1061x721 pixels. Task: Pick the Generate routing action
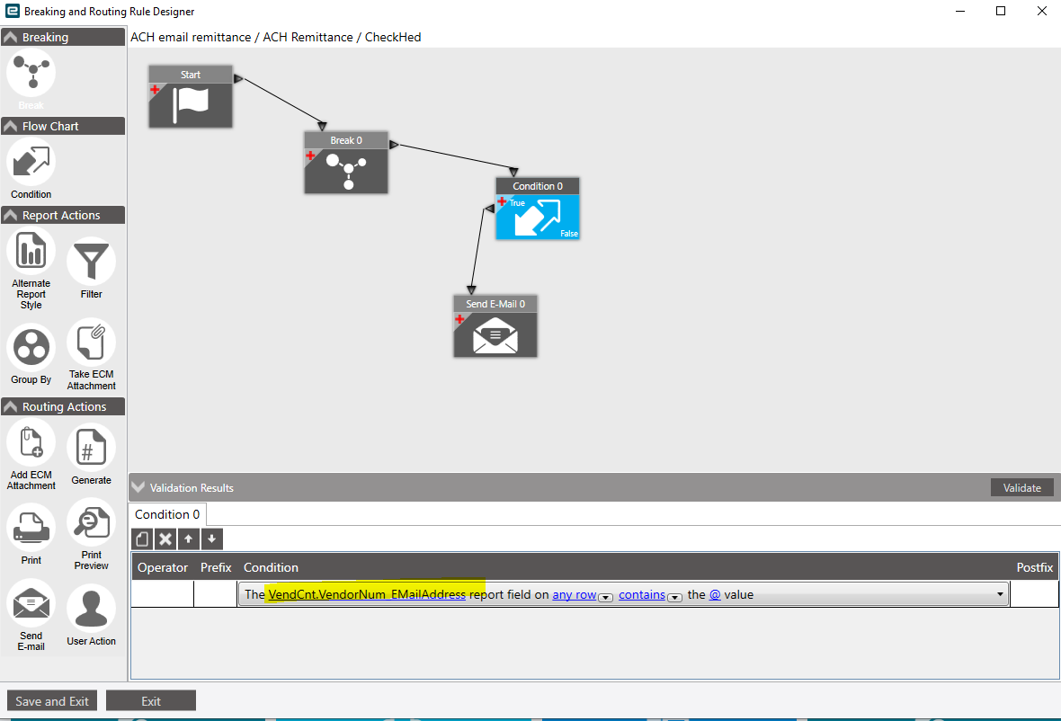[92, 448]
